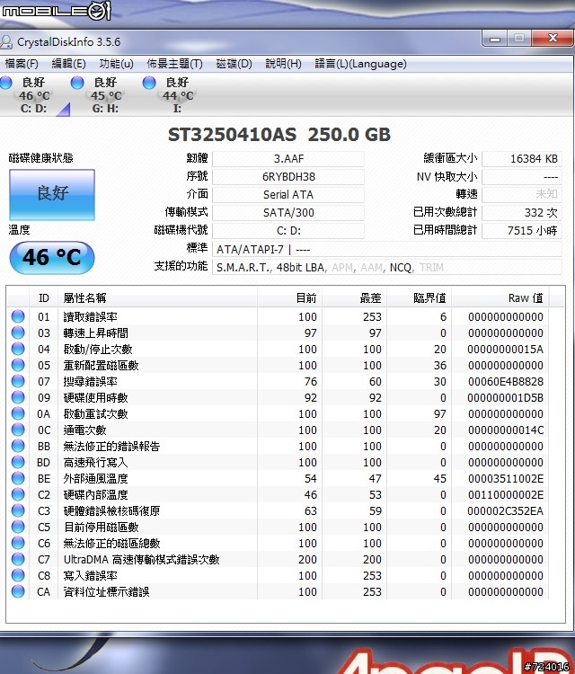Click the status icon for 轉速上昇時間
The height and width of the screenshot is (674, 575).
pos(18,333)
